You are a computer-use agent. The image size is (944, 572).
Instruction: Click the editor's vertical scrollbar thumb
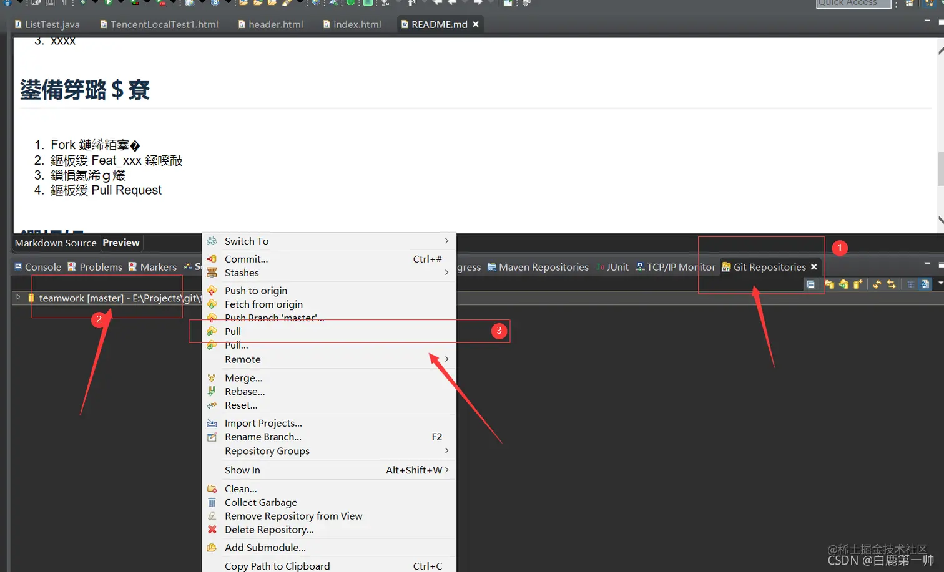point(940,168)
